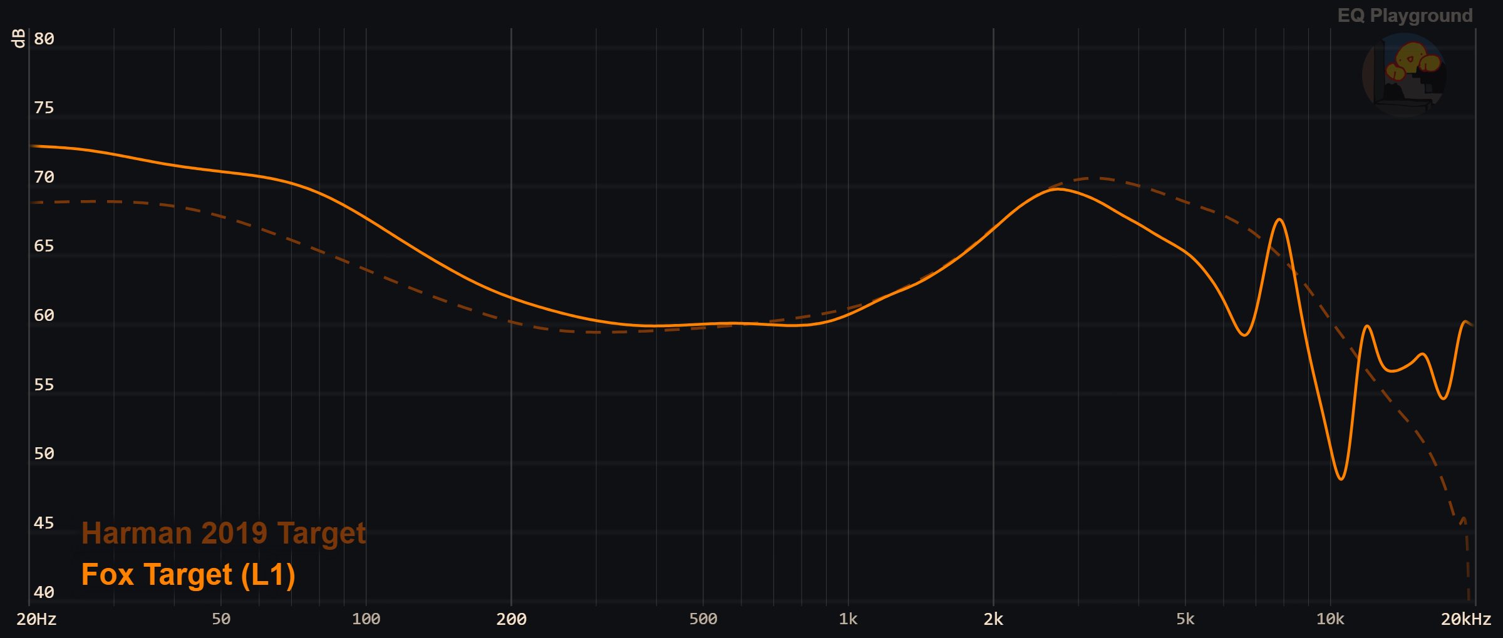Image resolution: width=1503 pixels, height=638 pixels.
Task: Click the 55 dB axis label
Action: tap(44, 385)
